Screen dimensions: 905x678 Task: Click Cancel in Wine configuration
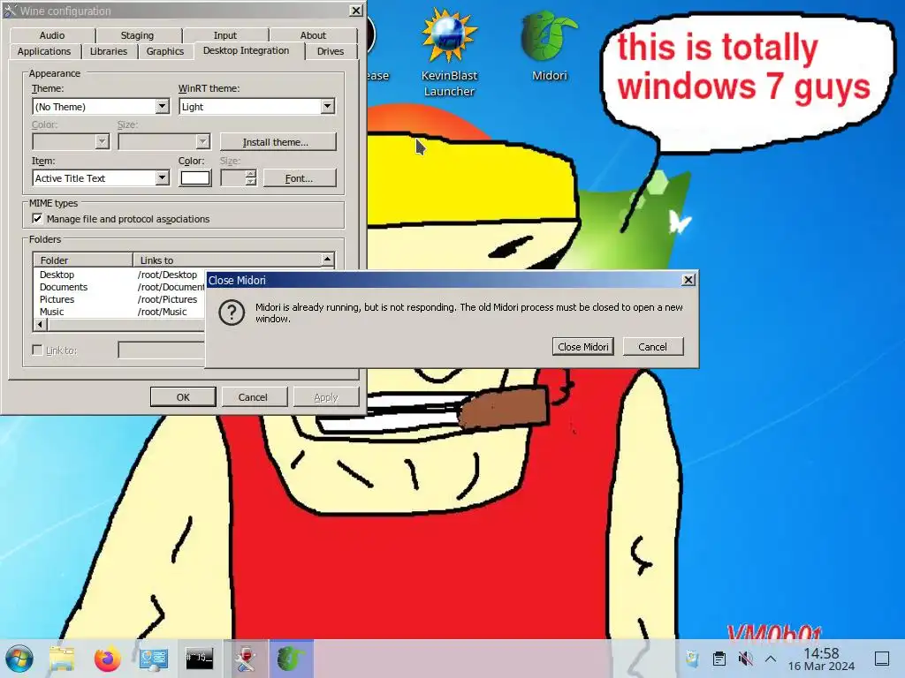253,396
